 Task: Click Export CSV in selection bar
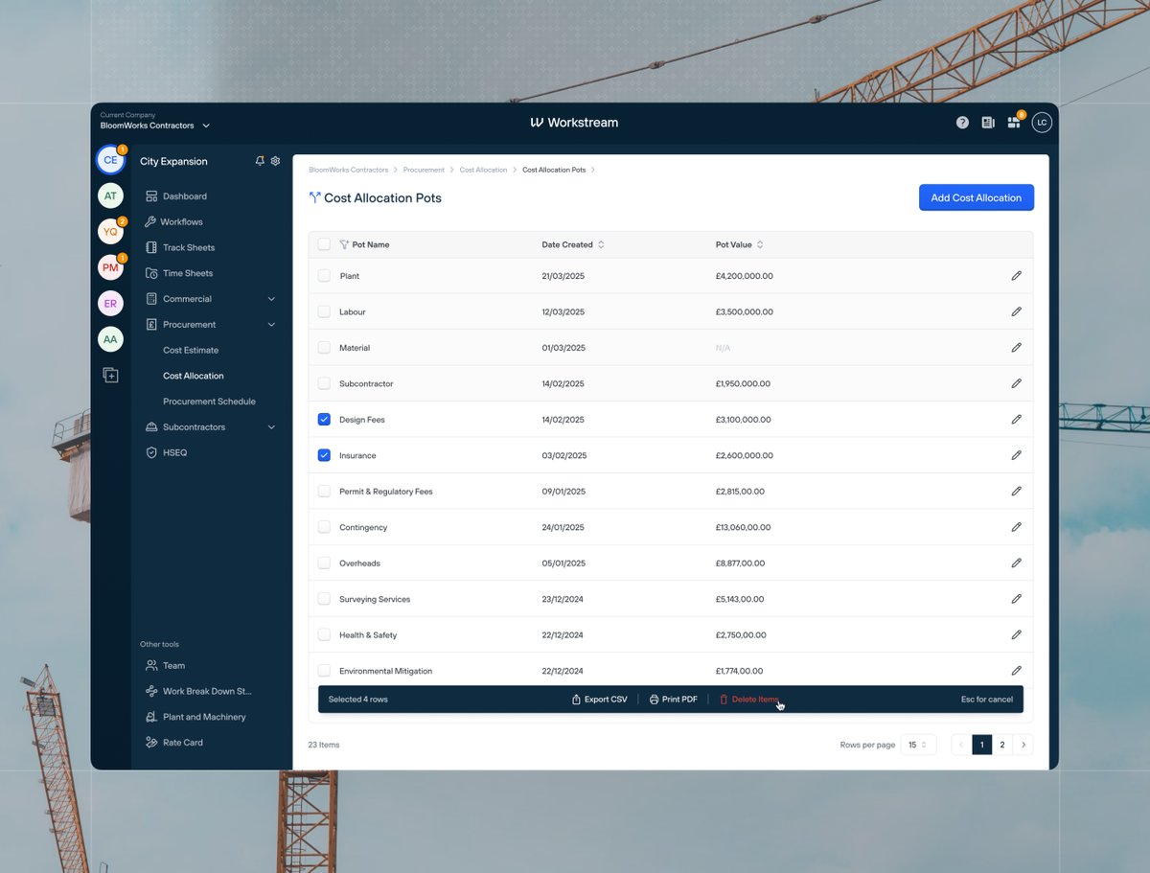pyautogui.click(x=599, y=700)
